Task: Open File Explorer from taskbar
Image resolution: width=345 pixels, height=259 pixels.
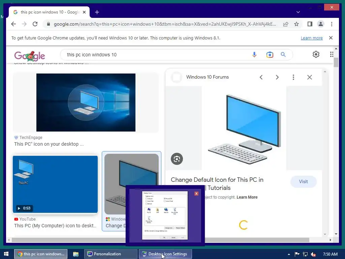Action: pyautogui.click(x=76, y=254)
